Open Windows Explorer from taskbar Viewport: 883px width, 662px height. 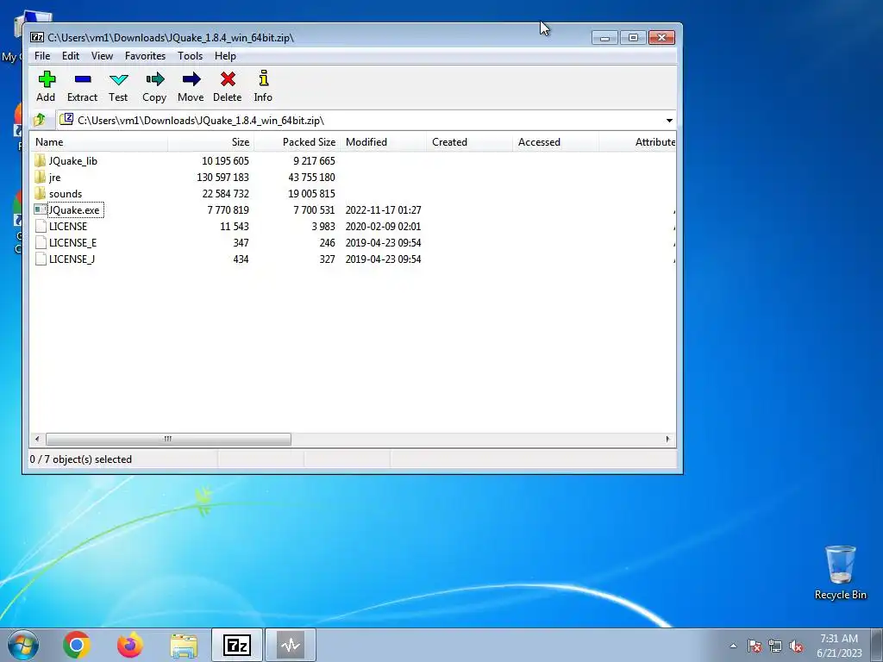tap(184, 646)
